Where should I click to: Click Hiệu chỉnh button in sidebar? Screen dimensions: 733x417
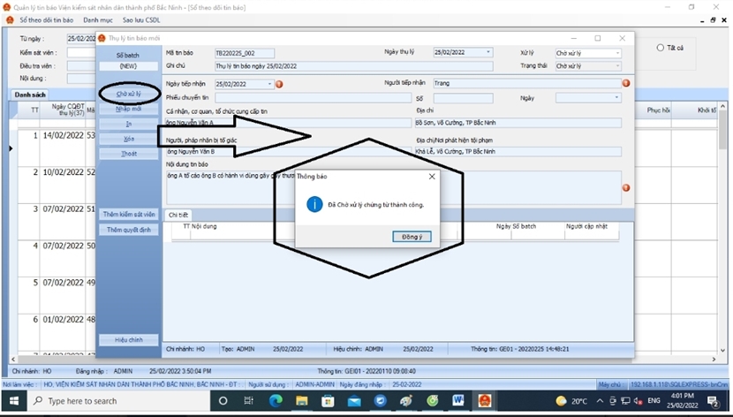pyautogui.click(x=129, y=340)
